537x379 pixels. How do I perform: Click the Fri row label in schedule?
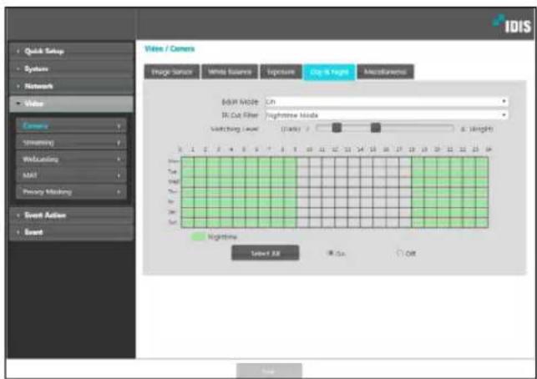point(172,202)
